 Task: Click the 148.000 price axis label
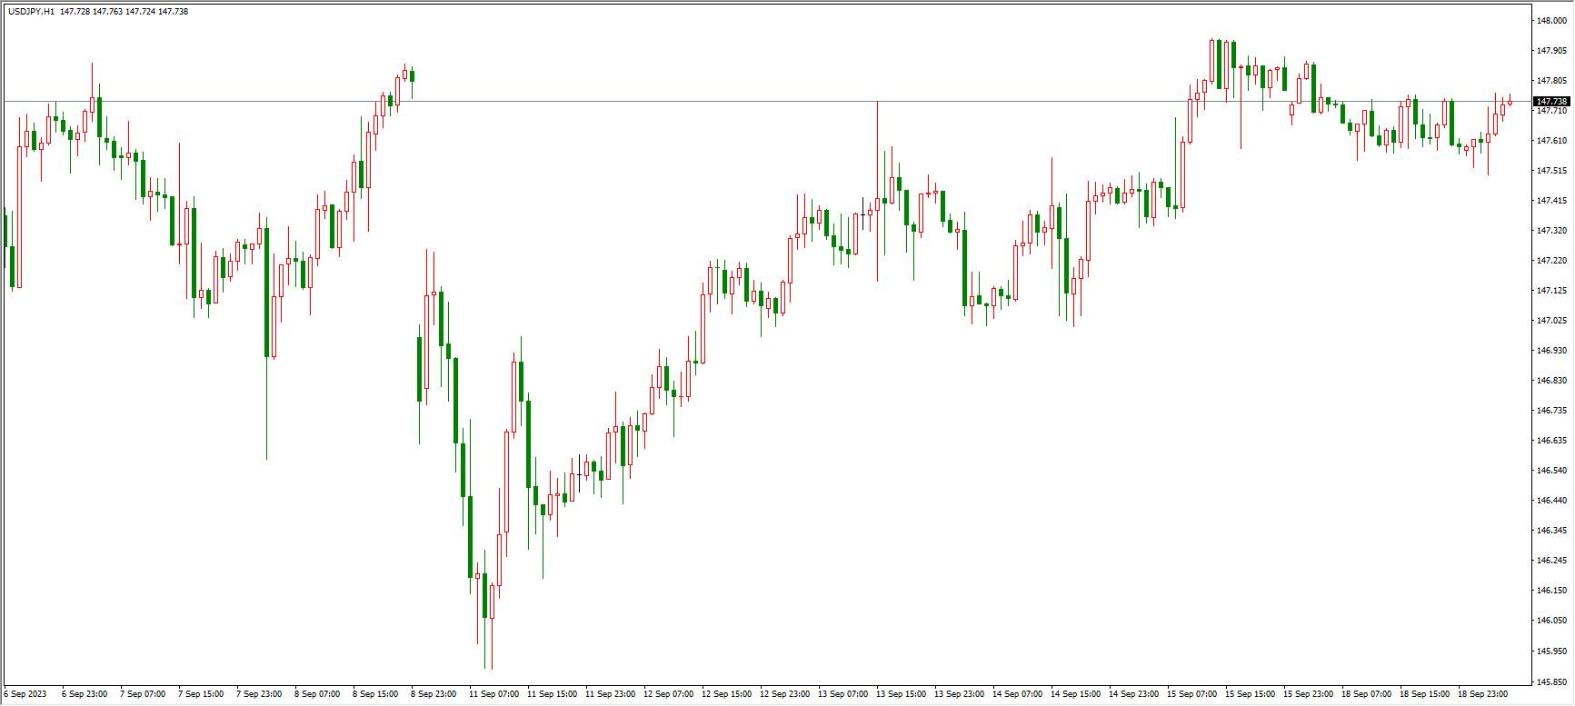tap(1551, 21)
